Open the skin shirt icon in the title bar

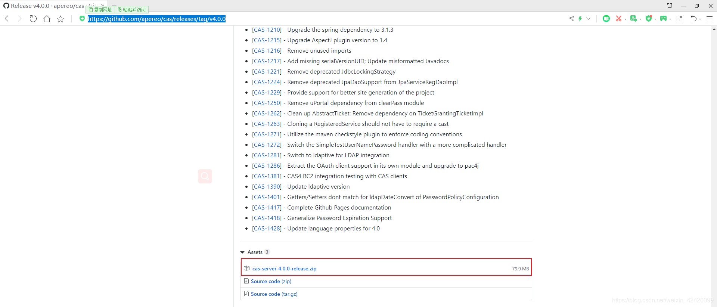(x=670, y=6)
